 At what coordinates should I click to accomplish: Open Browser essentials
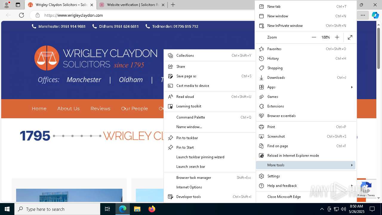tap(306, 116)
